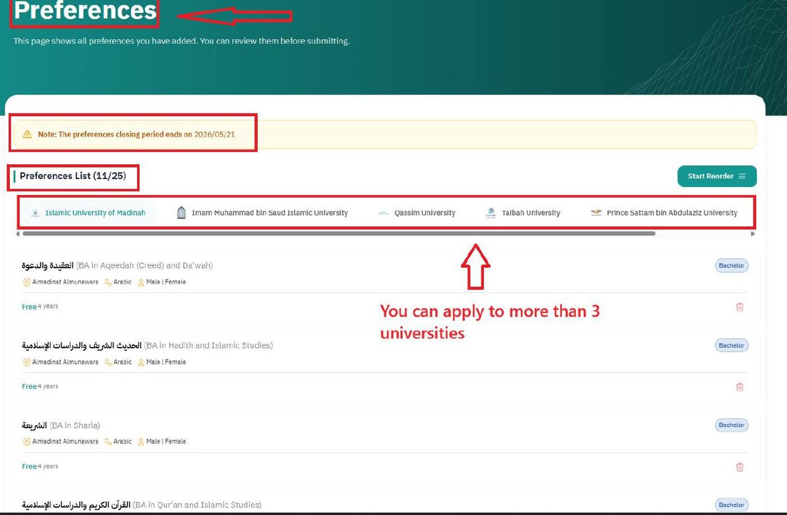This screenshot has width=787, height=515.
Task: Click the Start Reorder button
Action: 717,176
